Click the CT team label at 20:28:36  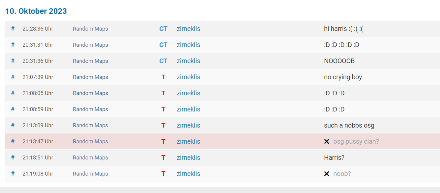click(x=163, y=29)
